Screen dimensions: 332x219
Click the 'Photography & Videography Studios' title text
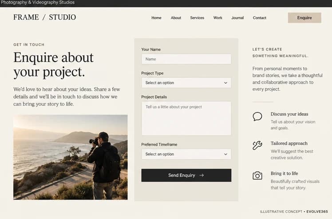(x=38, y=3)
